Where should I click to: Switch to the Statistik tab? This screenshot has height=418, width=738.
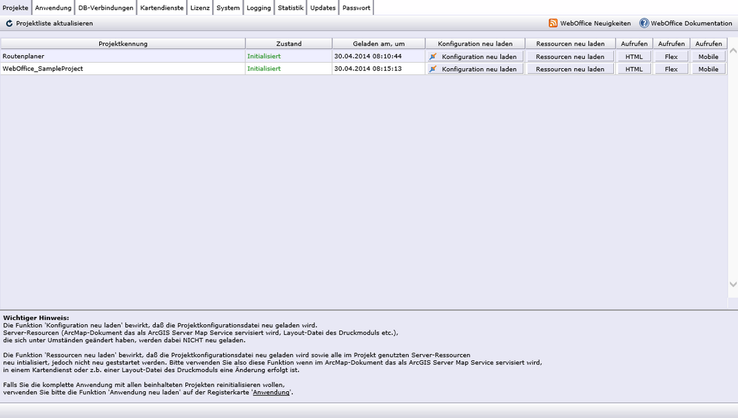291,8
